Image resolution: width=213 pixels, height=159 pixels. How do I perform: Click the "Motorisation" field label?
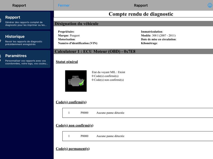click(x=67, y=39)
